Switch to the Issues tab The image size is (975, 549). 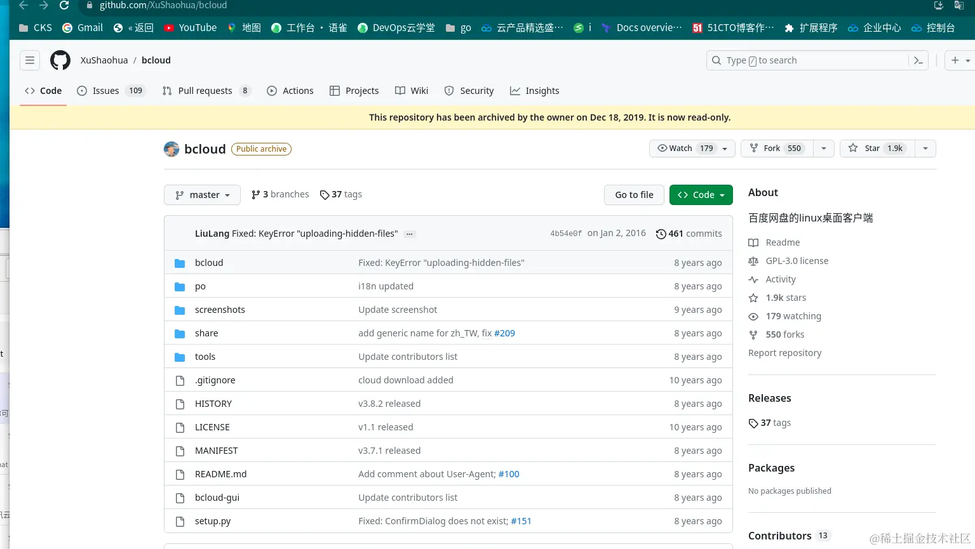(x=111, y=91)
